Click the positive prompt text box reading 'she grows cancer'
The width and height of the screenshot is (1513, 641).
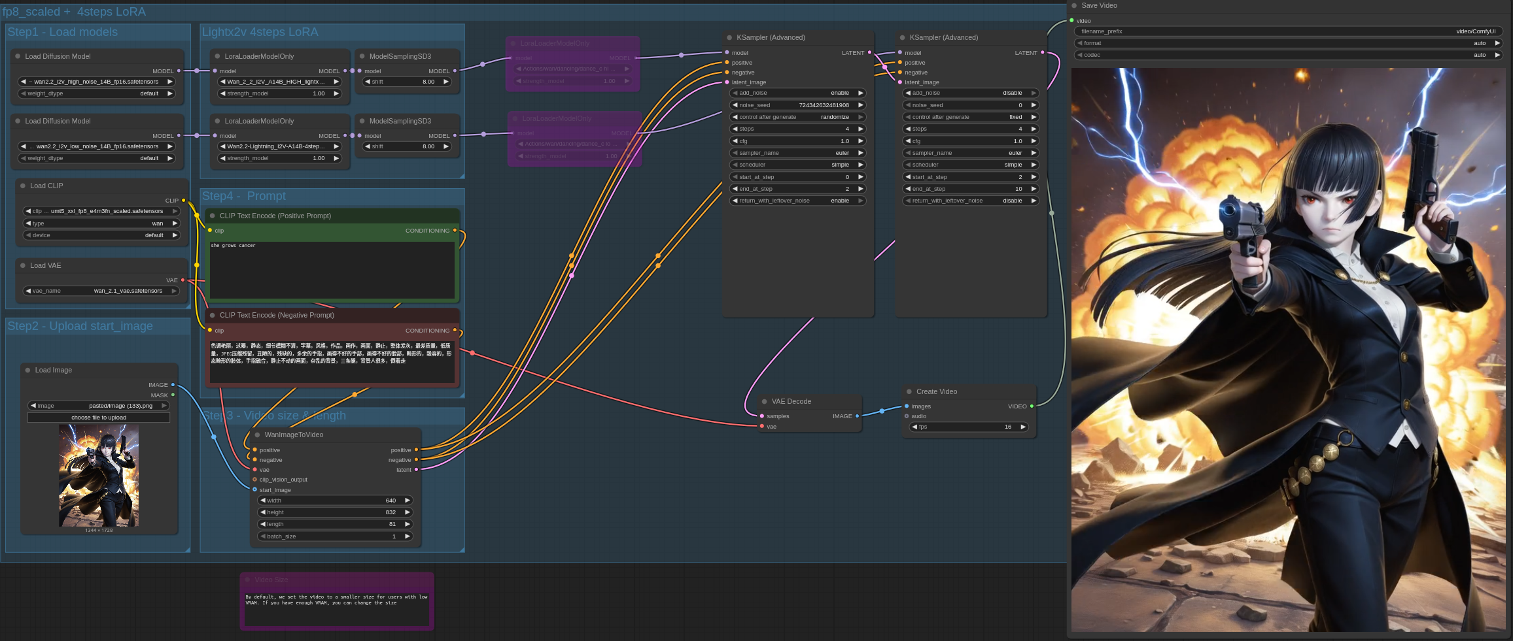(x=332, y=270)
